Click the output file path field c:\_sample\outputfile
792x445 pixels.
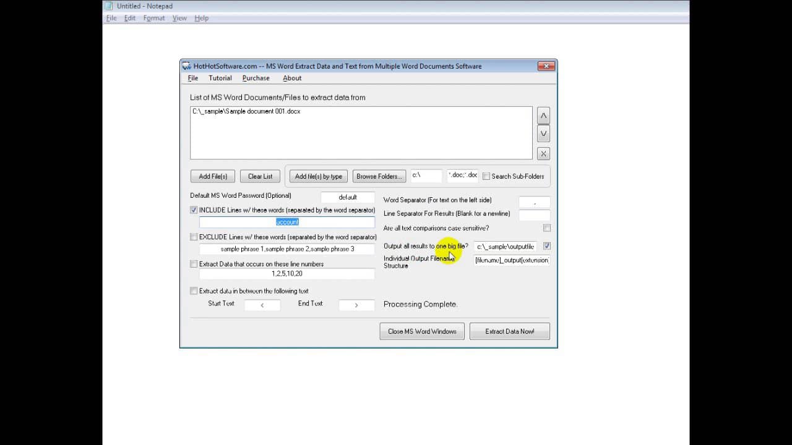[x=506, y=247]
